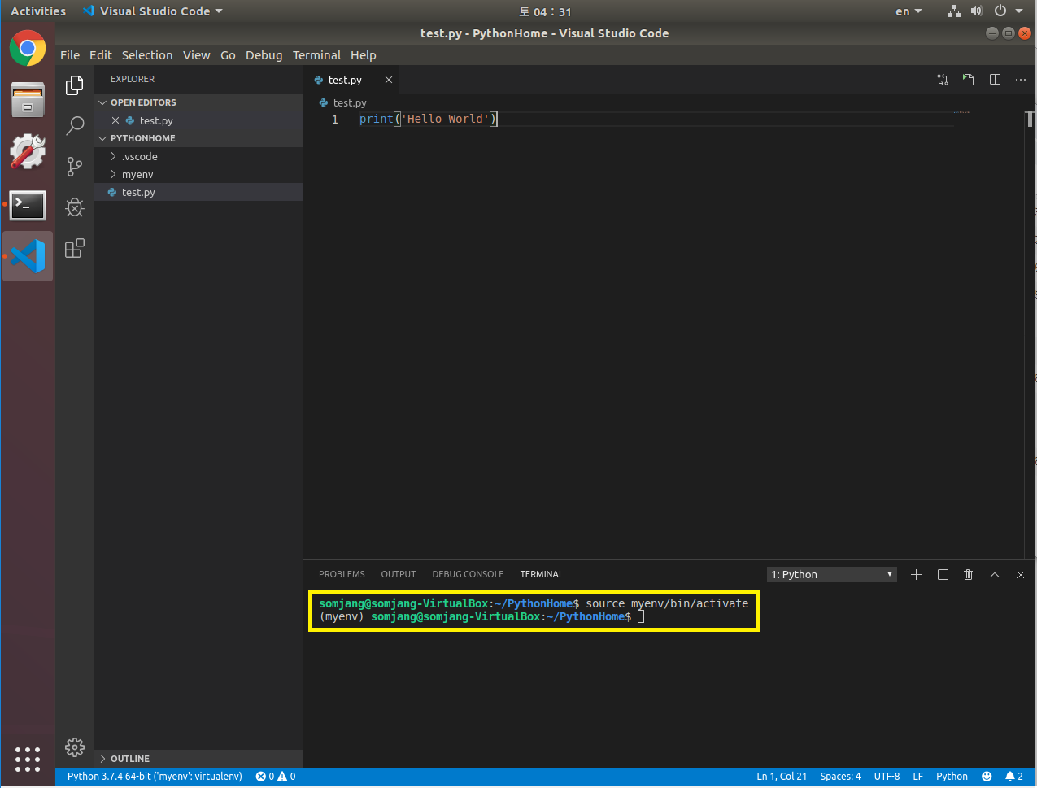Kill terminal with trash icon
1037x788 pixels.
pyautogui.click(x=968, y=574)
